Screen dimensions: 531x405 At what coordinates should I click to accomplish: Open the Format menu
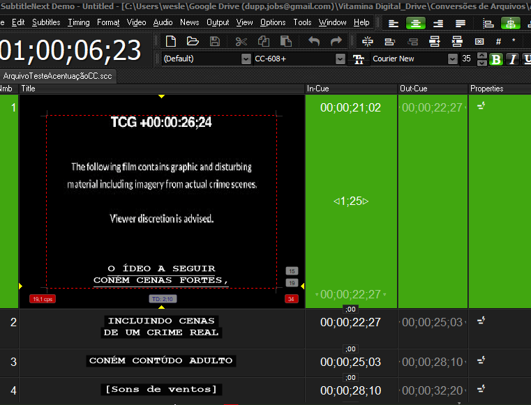click(x=108, y=22)
